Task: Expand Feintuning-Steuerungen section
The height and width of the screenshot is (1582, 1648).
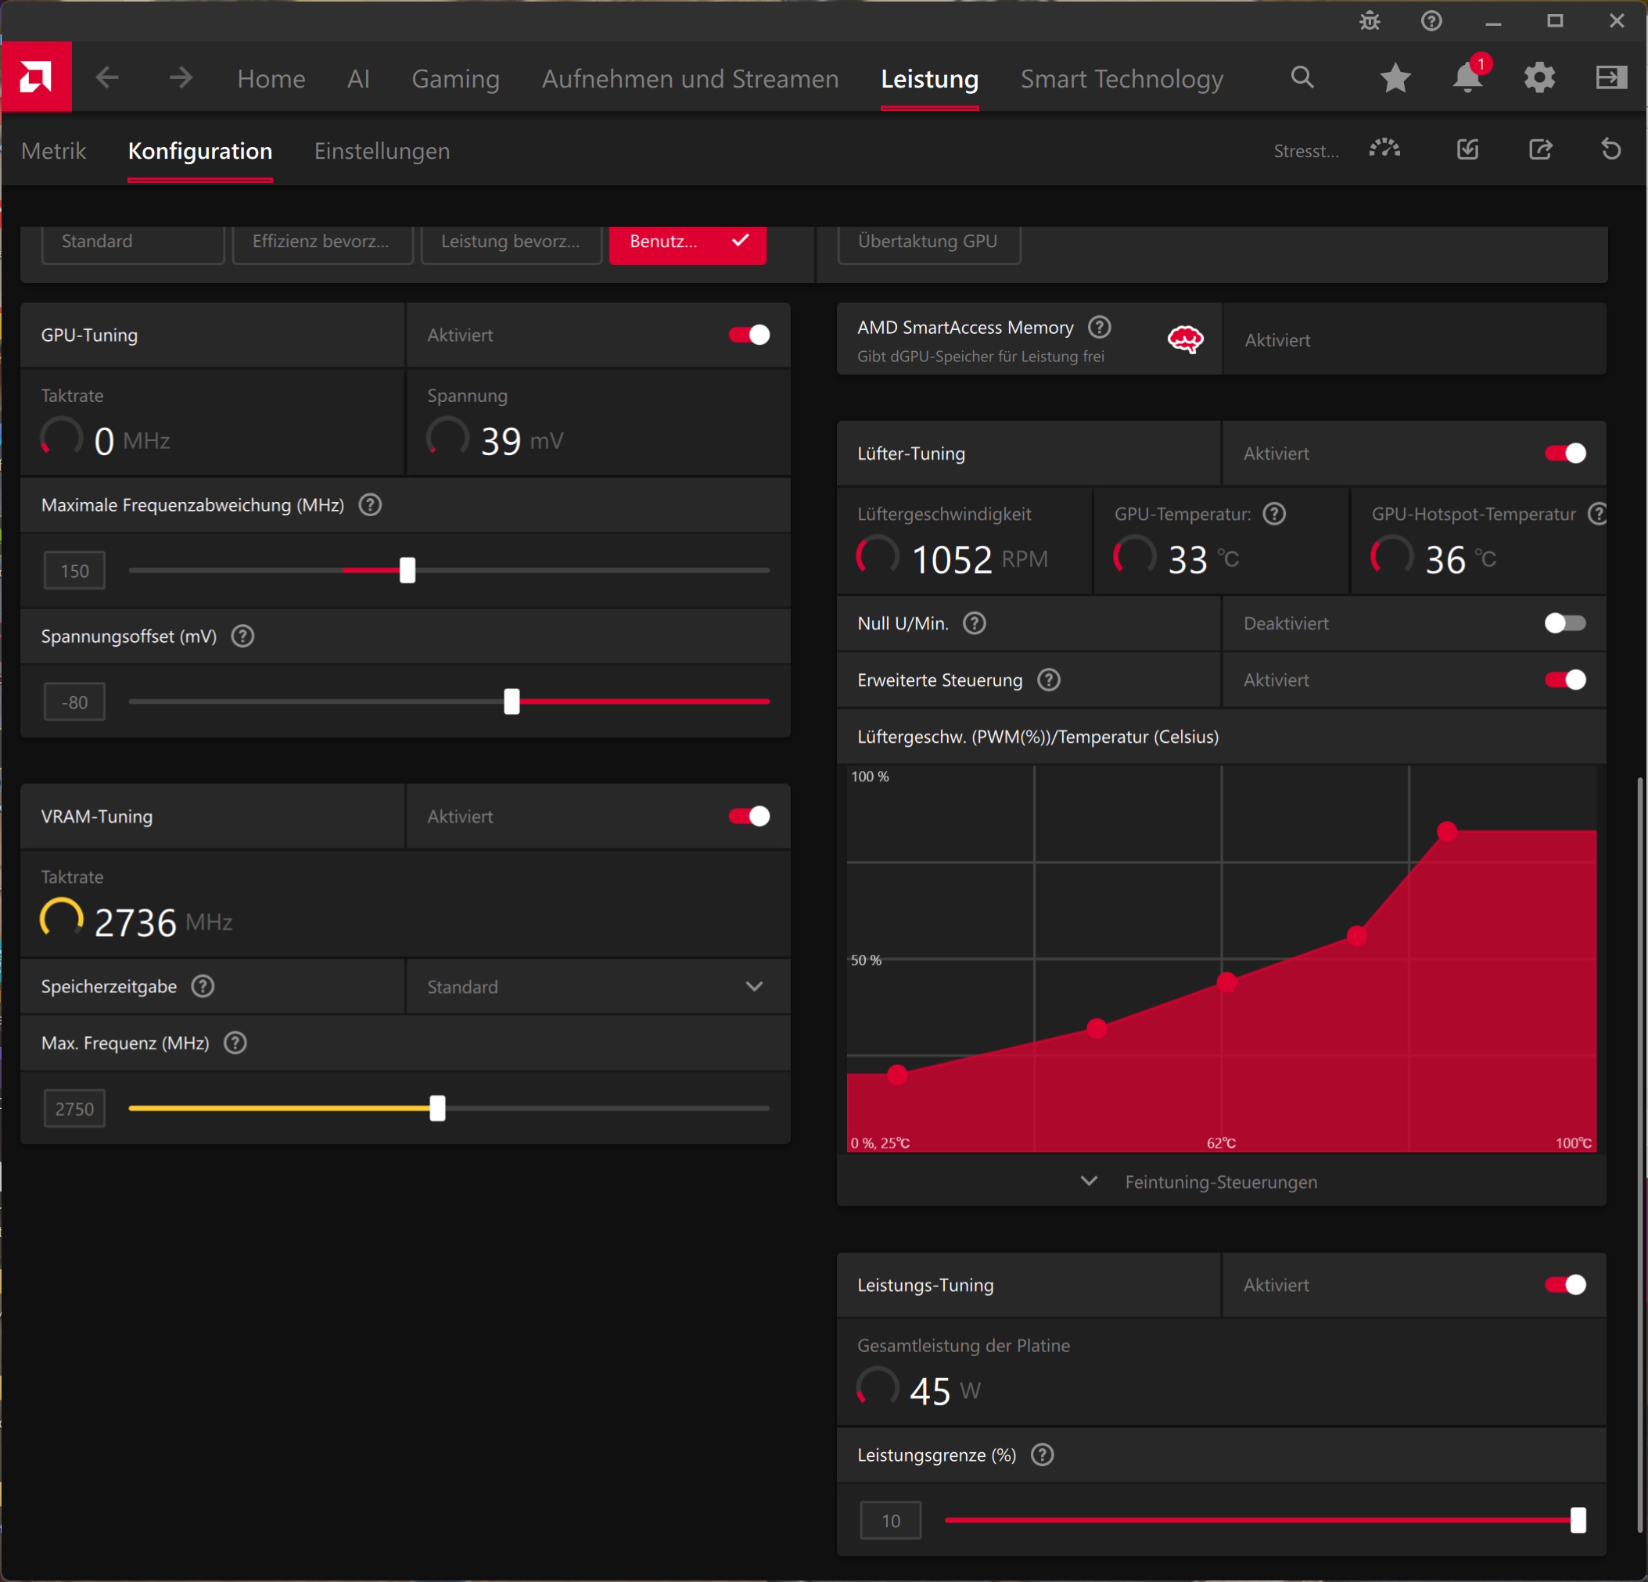Action: click(1221, 1181)
